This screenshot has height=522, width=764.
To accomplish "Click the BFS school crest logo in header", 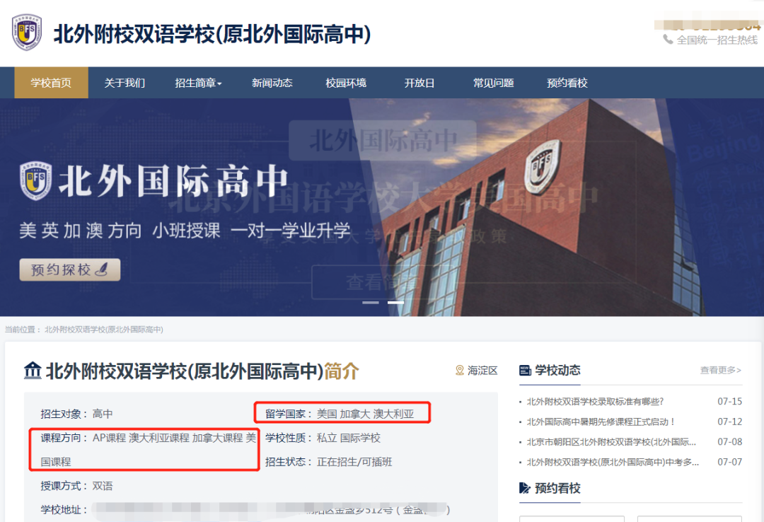I will pyautogui.click(x=26, y=33).
